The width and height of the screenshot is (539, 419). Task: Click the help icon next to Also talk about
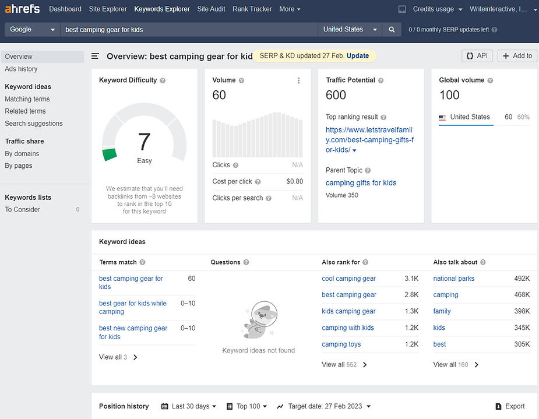tap(483, 262)
